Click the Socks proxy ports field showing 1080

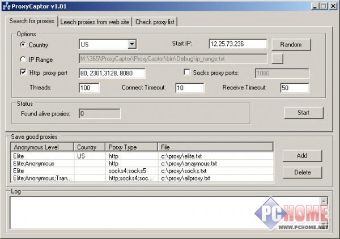click(282, 73)
